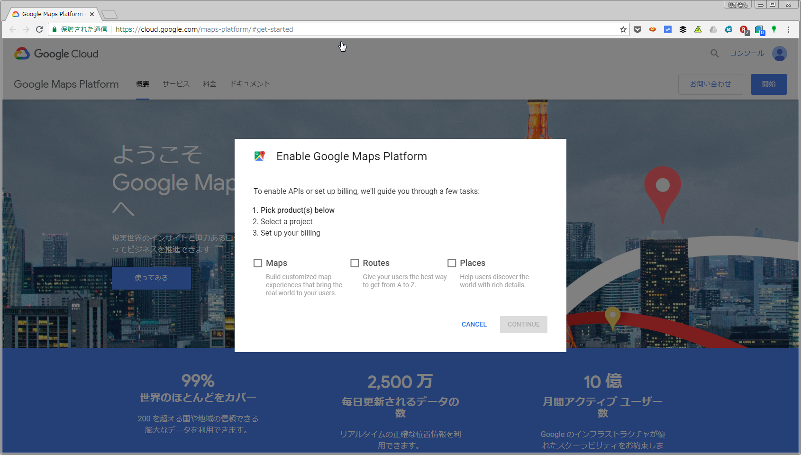This screenshot has width=801, height=455.
Task: Select the 概要 tab
Action: coord(143,84)
